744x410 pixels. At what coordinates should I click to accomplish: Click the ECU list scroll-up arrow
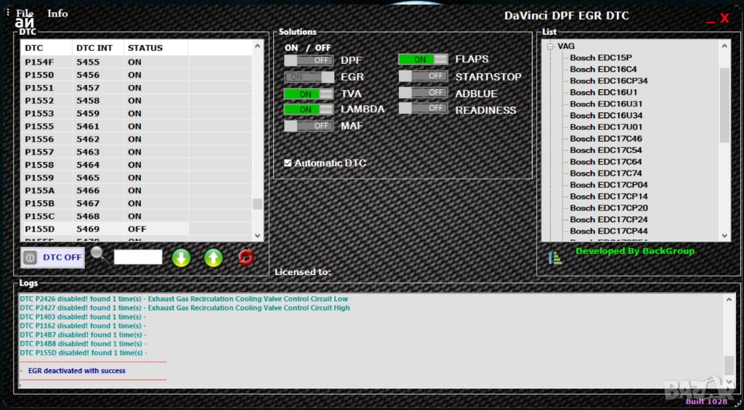[x=724, y=46]
